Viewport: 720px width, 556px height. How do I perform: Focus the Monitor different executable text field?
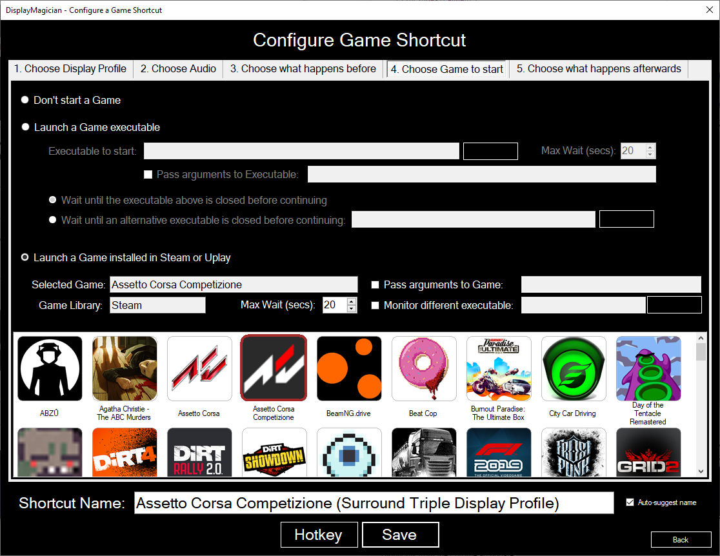point(583,305)
